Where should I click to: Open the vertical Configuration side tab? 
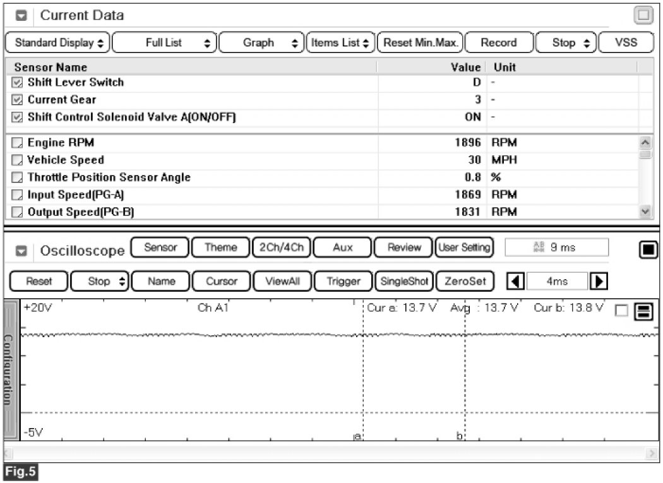point(9,369)
